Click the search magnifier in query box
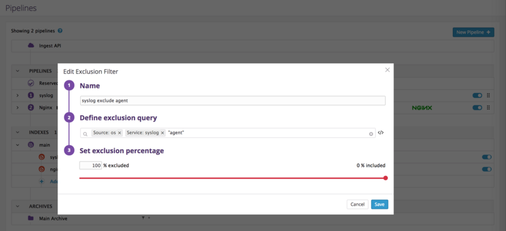 [x=85, y=134]
